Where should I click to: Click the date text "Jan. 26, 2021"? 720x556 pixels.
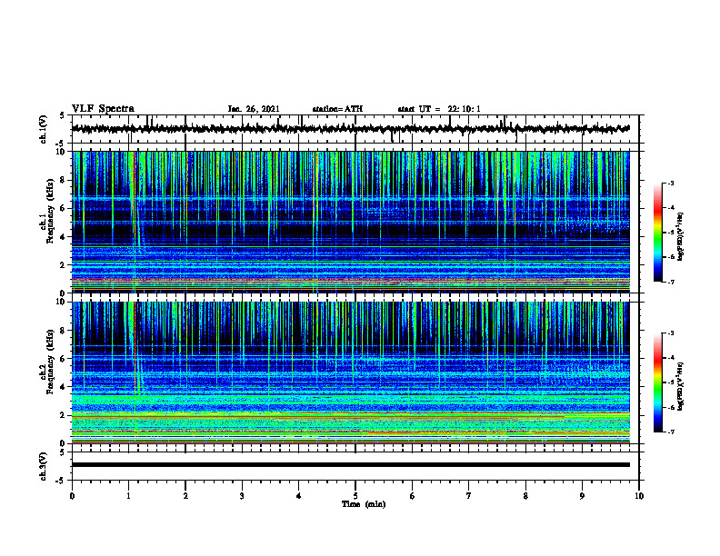tap(254, 109)
